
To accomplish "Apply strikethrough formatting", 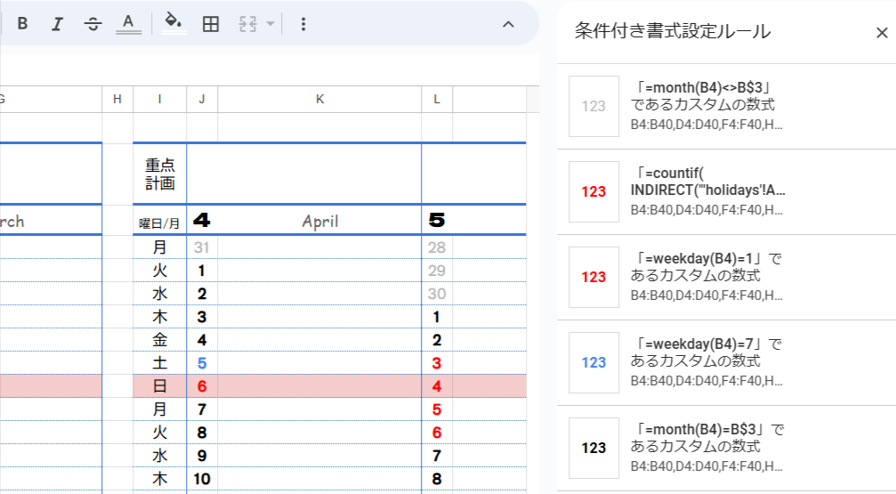I will coord(93,24).
